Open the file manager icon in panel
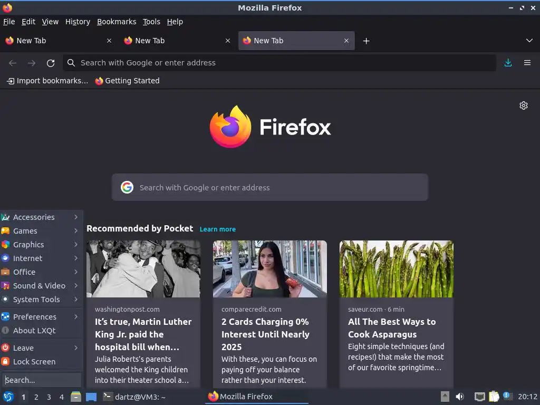The height and width of the screenshot is (405, 540). coord(76,397)
